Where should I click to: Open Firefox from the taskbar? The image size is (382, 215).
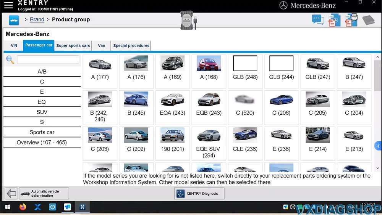[23, 207]
